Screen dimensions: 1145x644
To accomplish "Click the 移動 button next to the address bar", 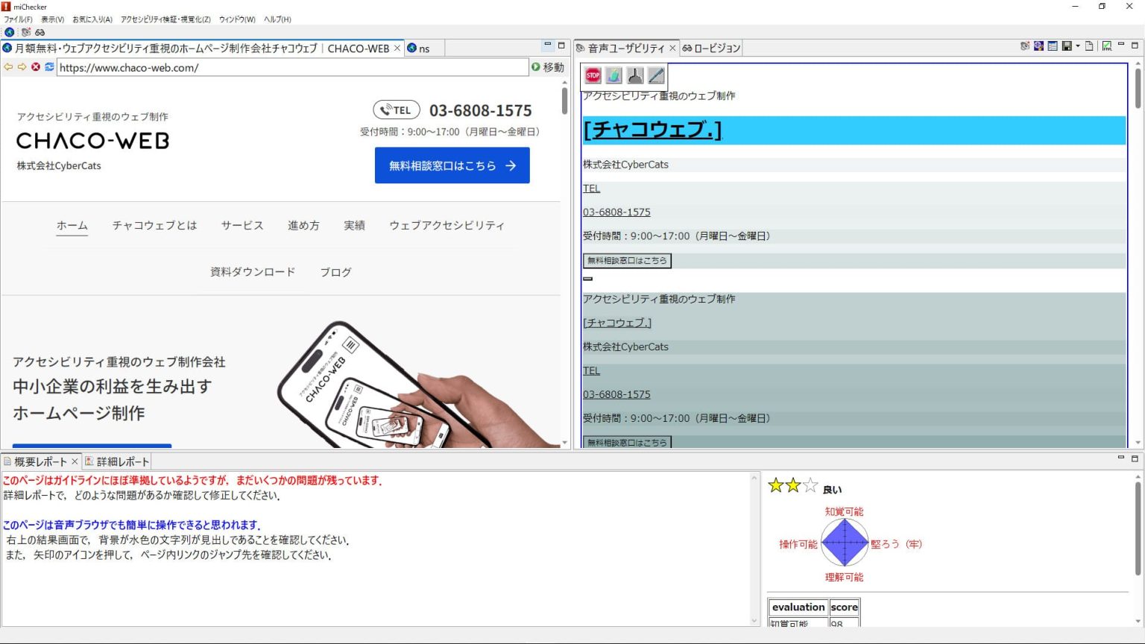I will 548,67.
